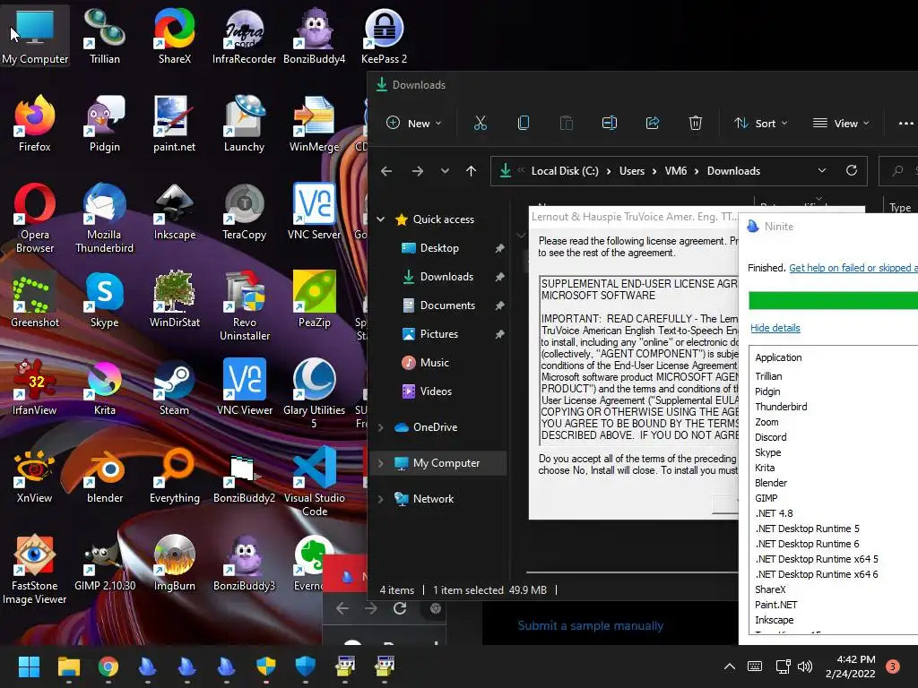This screenshot has width=918, height=688.
Task: Select the TeraCopy desktop icon
Action: [x=244, y=211]
